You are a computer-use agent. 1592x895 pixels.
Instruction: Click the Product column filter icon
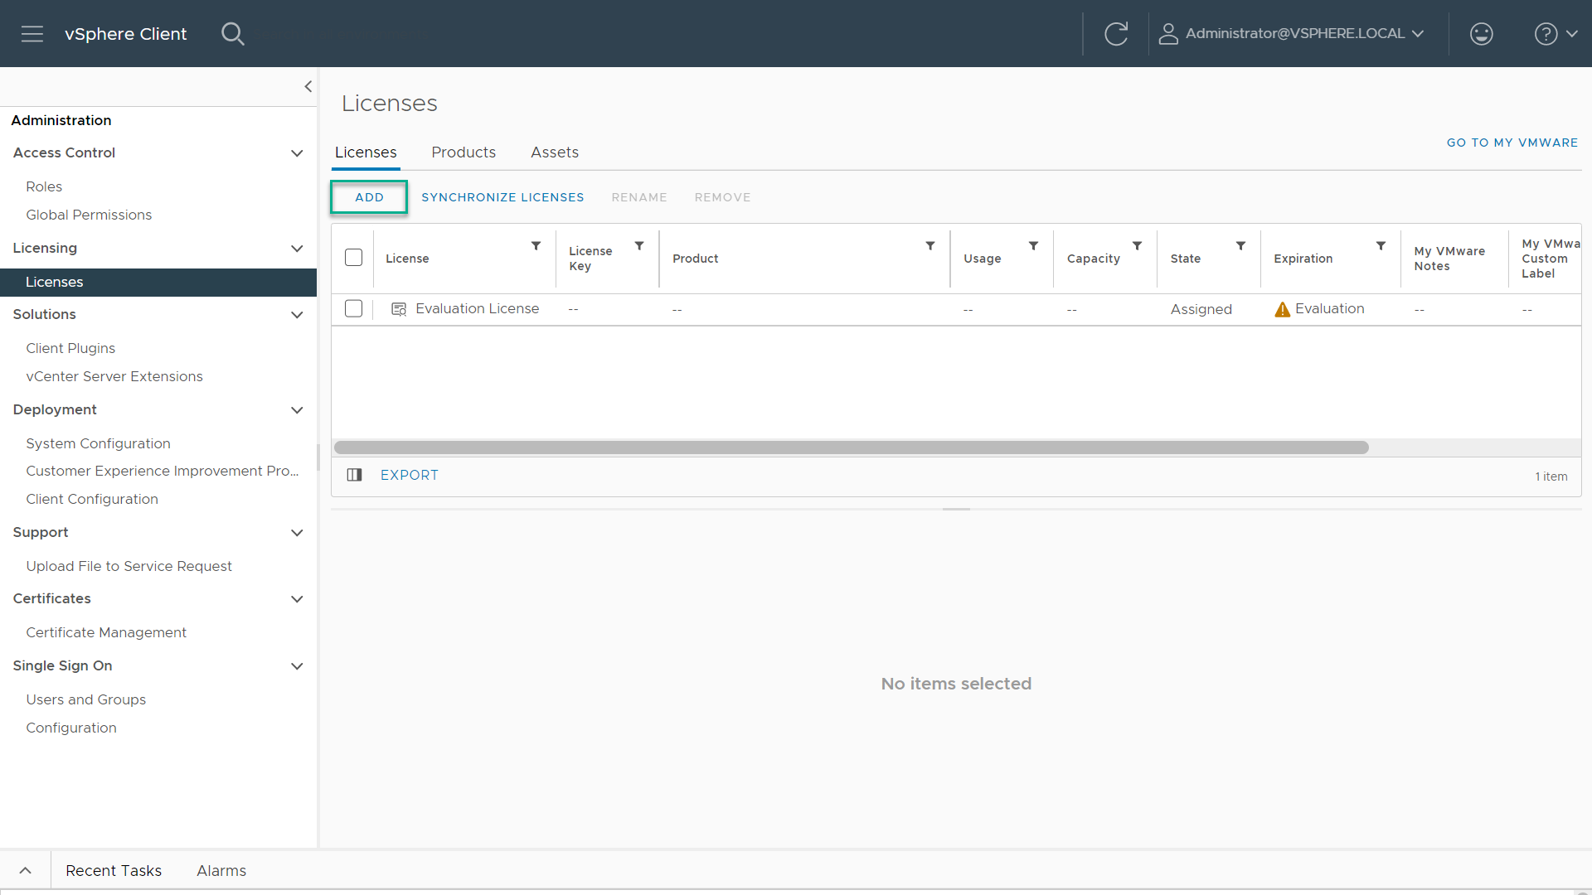click(929, 246)
